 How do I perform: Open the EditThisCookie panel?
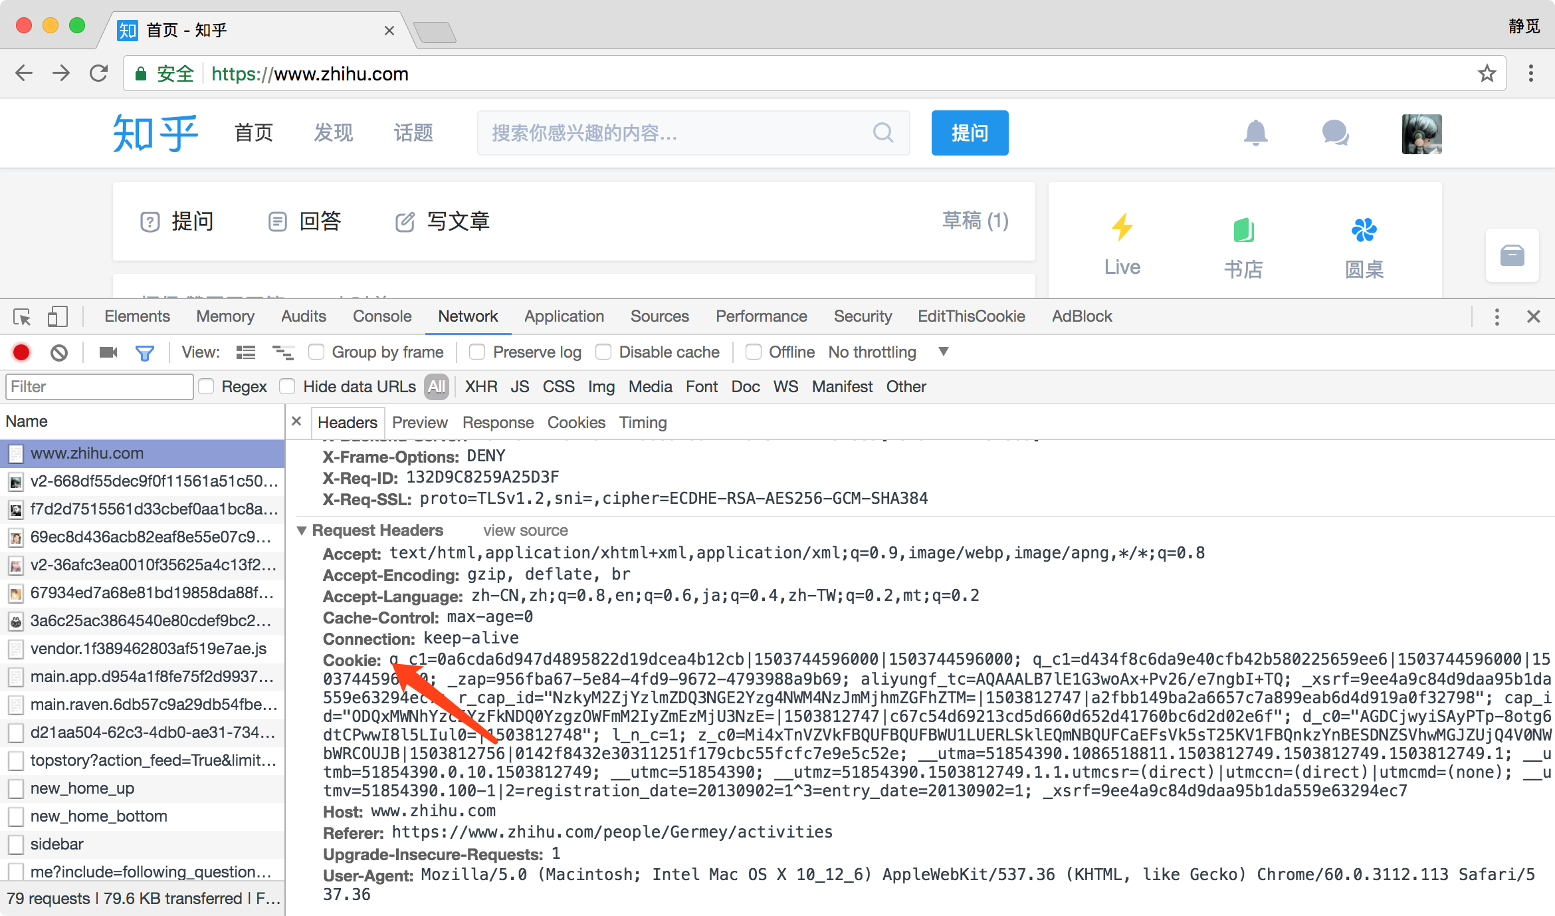(972, 316)
